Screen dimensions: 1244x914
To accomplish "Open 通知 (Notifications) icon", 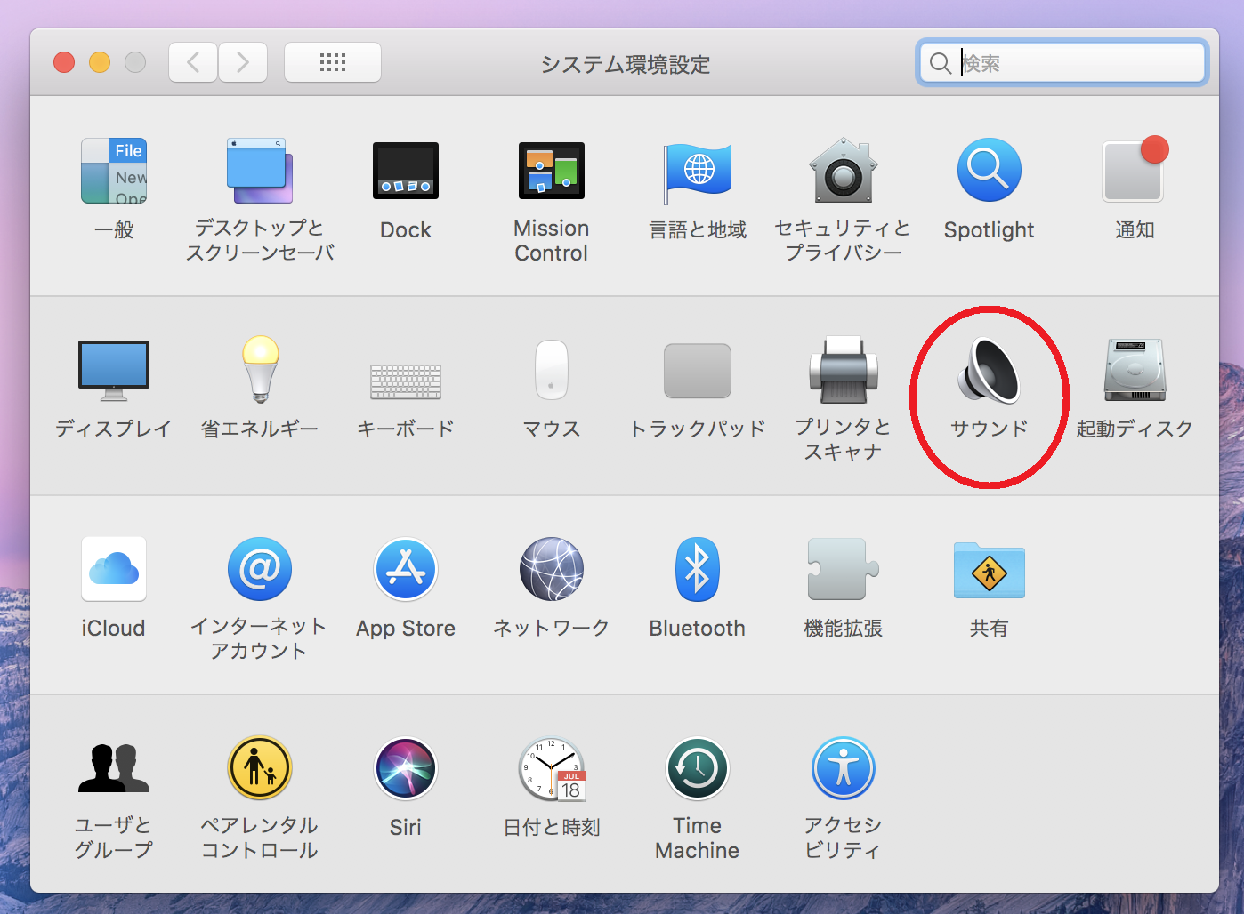I will click(x=1135, y=169).
